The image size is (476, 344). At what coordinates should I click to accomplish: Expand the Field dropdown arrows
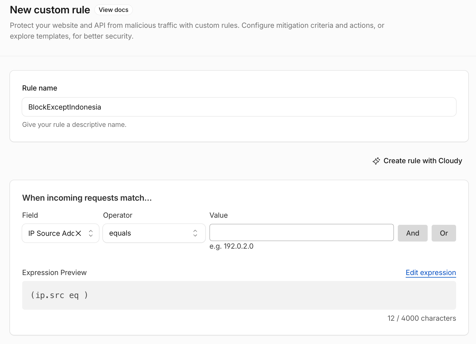tap(91, 233)
